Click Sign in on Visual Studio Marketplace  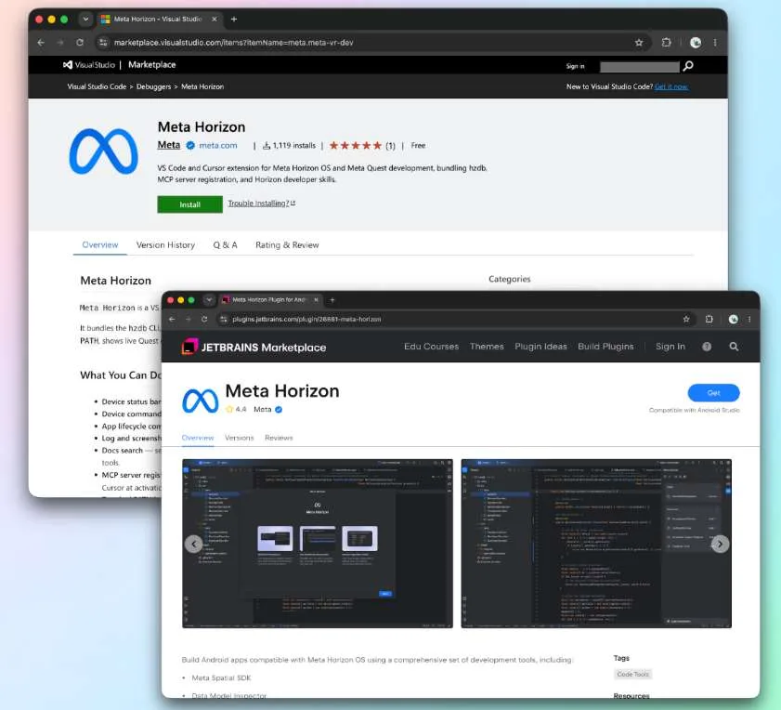[x=575, y=66]
